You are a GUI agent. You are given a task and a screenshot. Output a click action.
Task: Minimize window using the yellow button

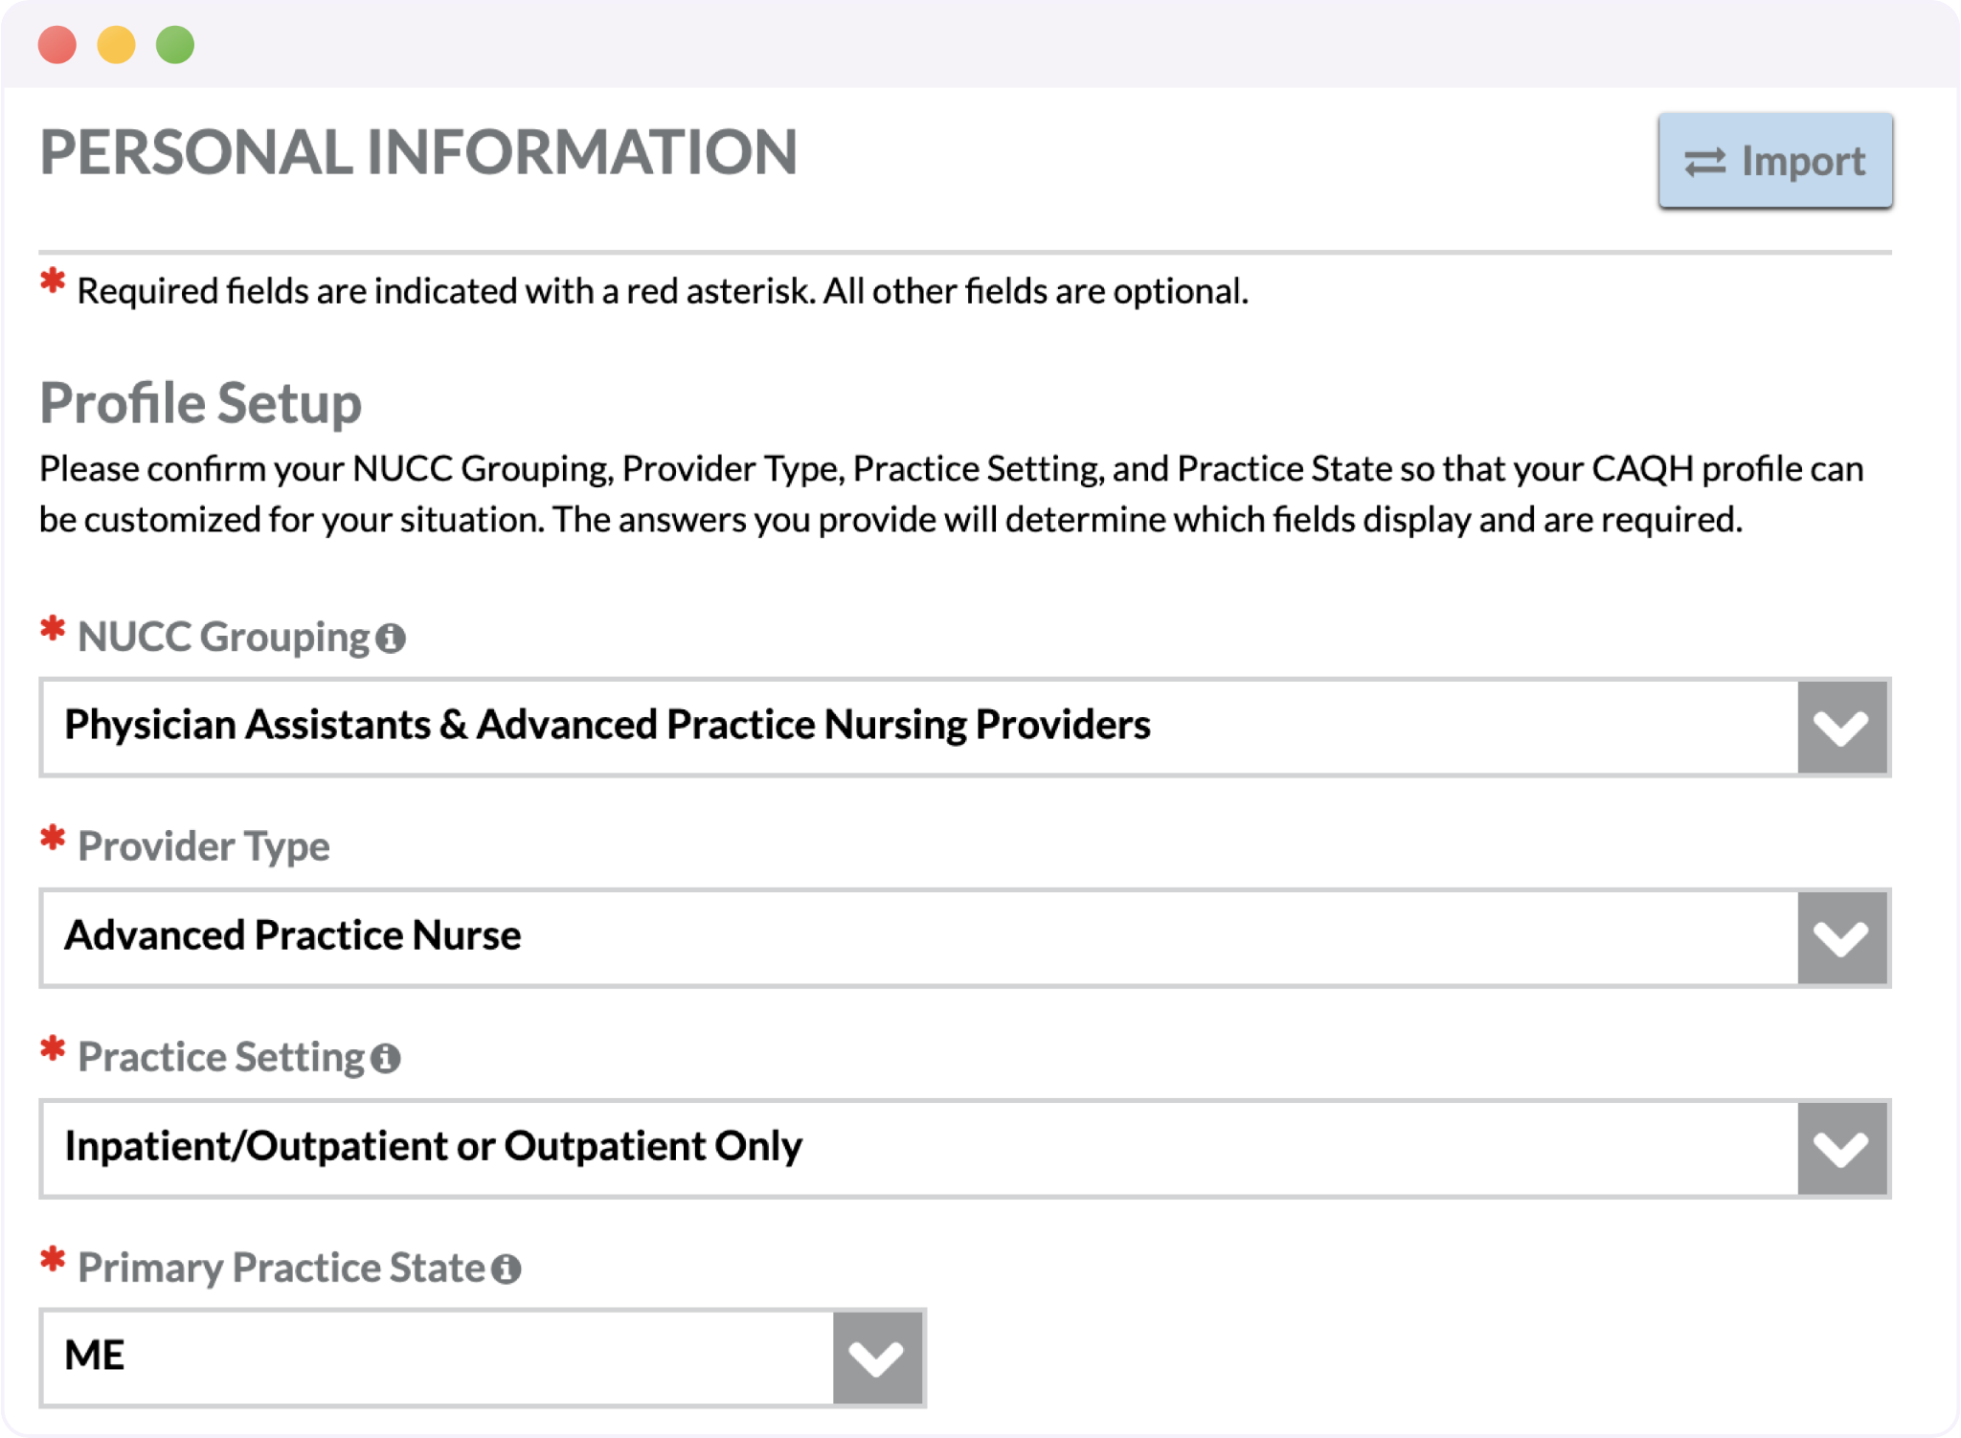[x=117, y=45]
